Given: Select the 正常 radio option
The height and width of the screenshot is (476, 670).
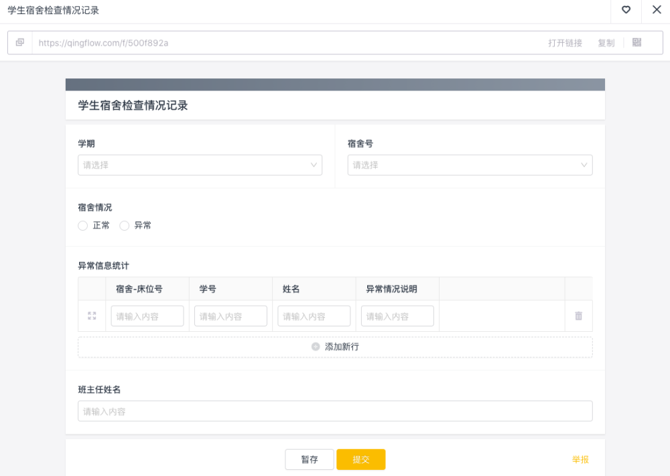Looking at the screenshot, I should (x=83, y=226).
